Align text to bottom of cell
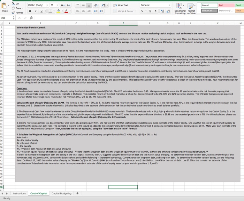The height and width of the screenshot is (201, 244). 89,5
